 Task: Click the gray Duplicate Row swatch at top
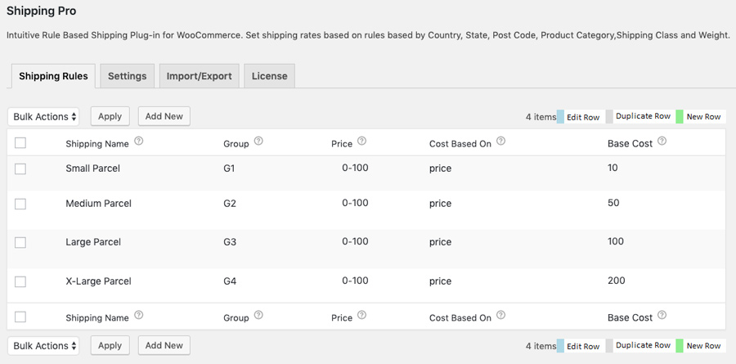[x=609, y=116]
